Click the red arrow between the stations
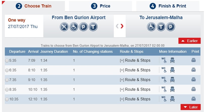The height and width of the screenshot is (112, 207). tap(122, 26)
